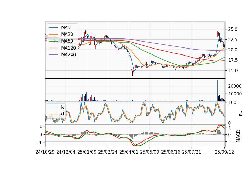Click the MA5 legend label
The width and height of the screenshot is (250, 179).
point(66,27)
